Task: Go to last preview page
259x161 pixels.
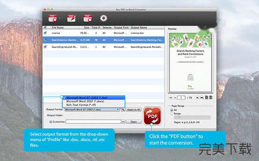Action: point(202,97)
